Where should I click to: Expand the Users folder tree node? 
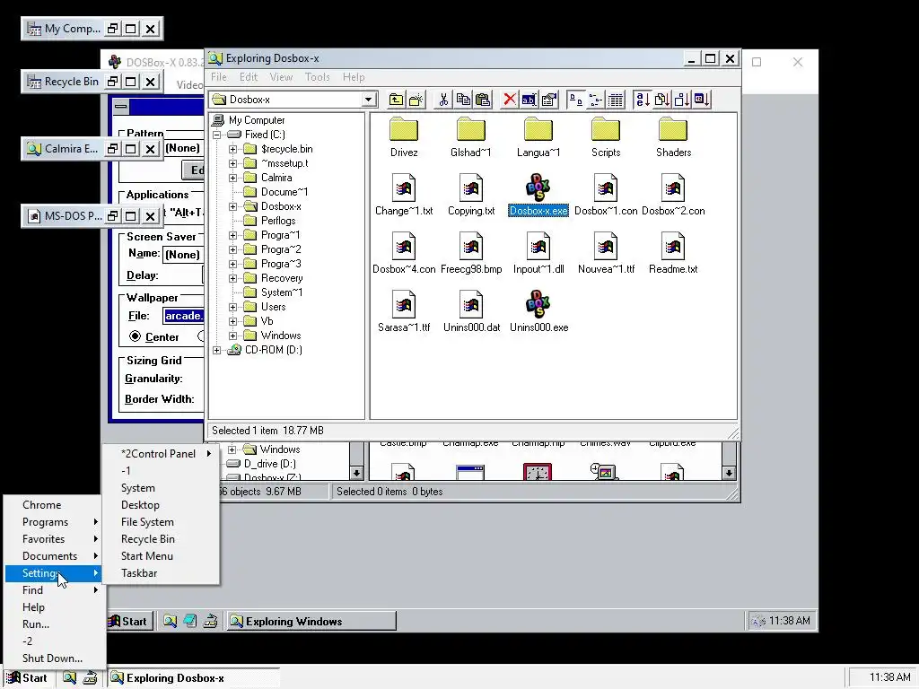pyautogui.click(x=232, y=307)
